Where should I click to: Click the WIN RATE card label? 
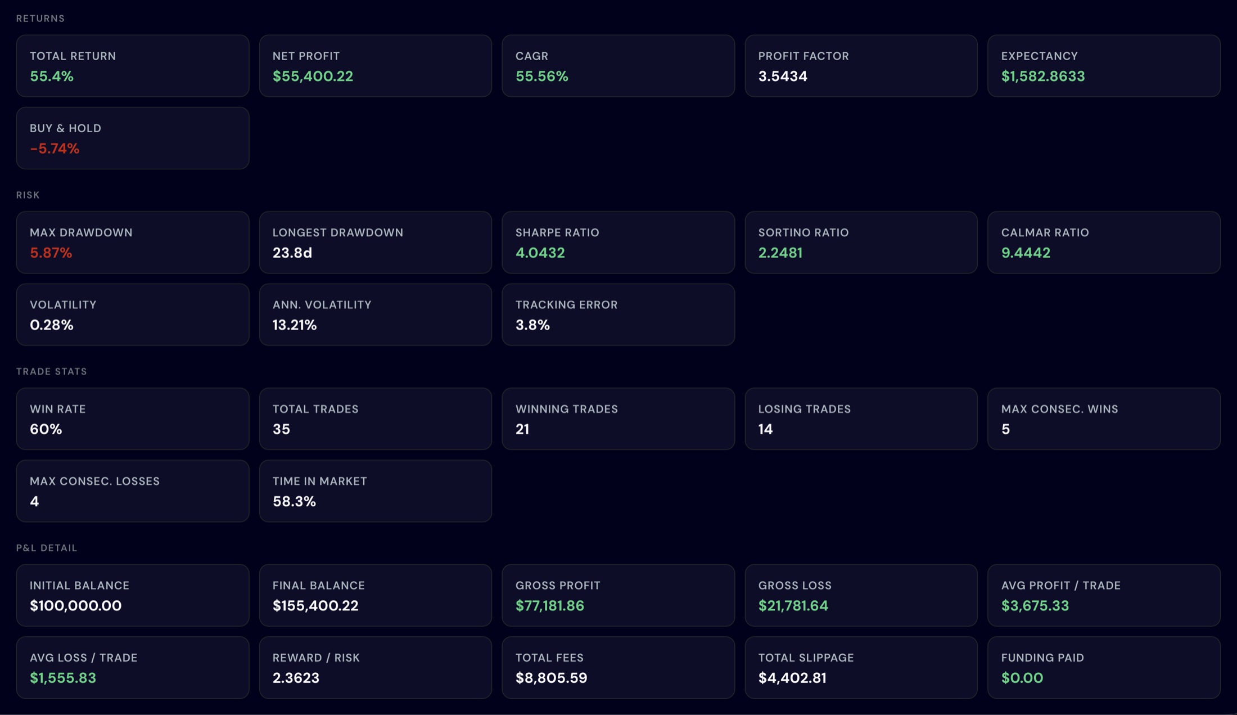(x=58, y=409)
